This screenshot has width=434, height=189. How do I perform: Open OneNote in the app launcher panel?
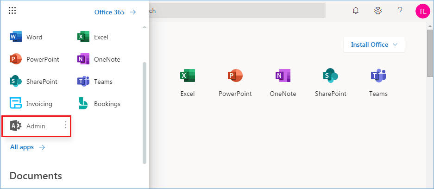point(99,59)
